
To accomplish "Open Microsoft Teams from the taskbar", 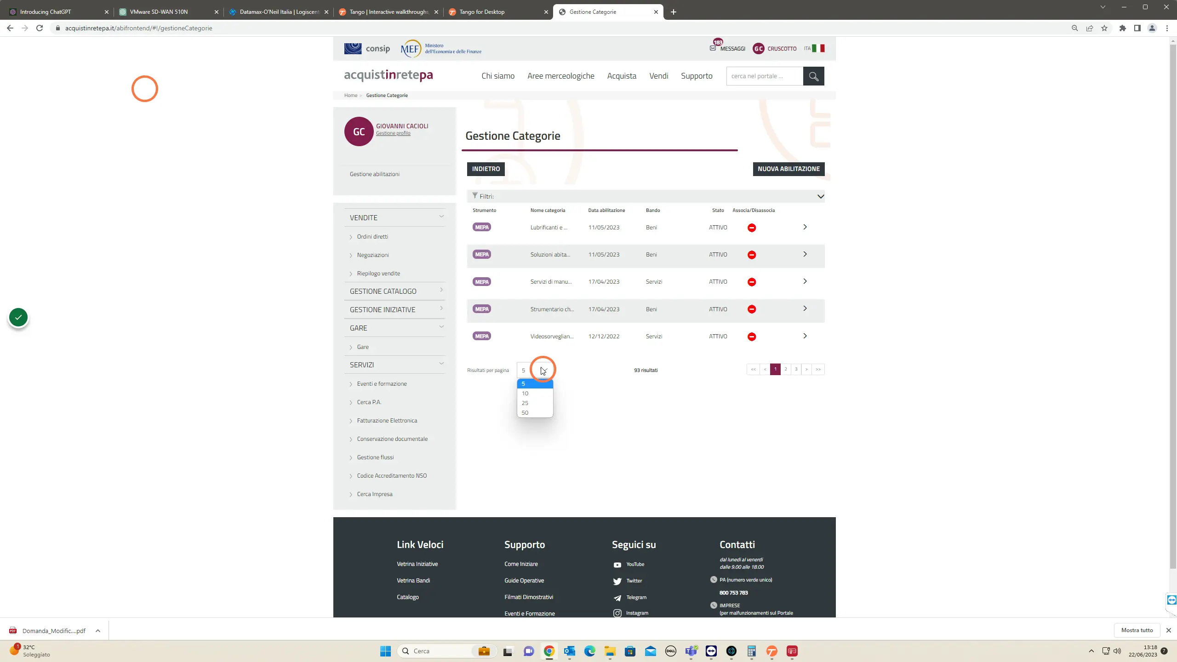I will [691, 651].
